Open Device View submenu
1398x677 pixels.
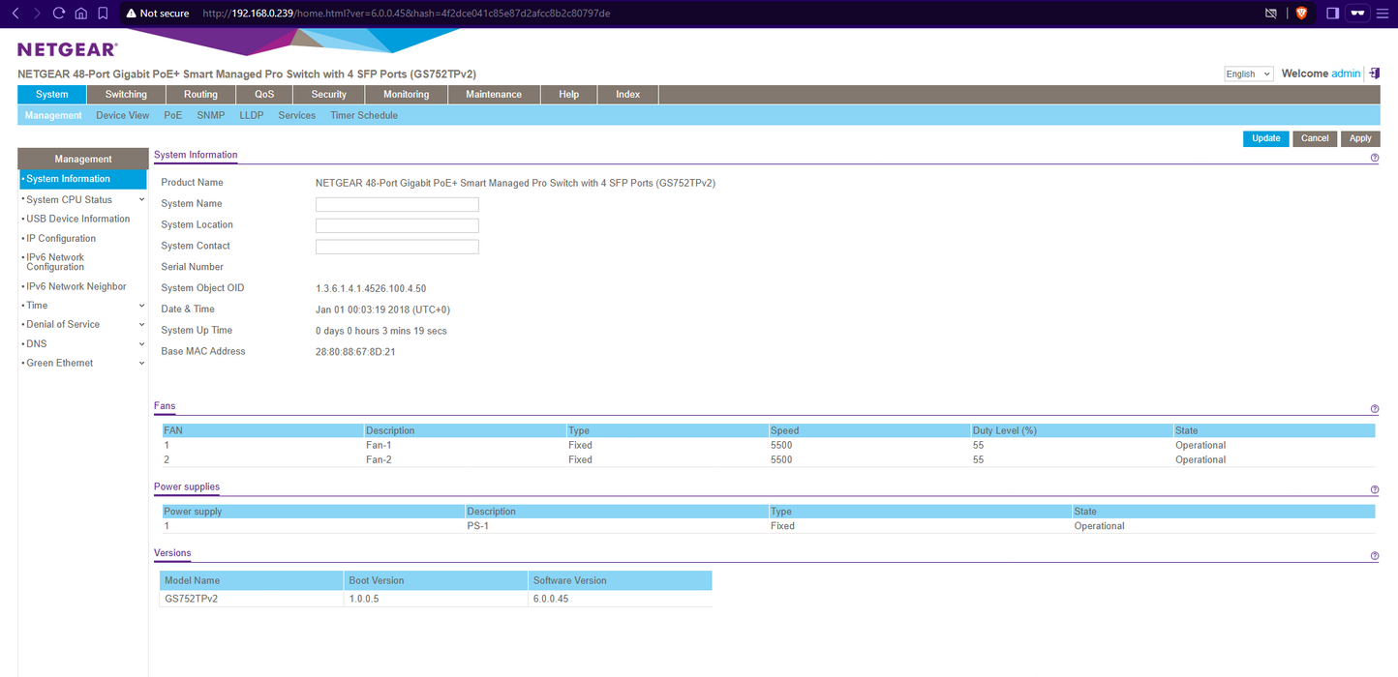click(123, 115)
